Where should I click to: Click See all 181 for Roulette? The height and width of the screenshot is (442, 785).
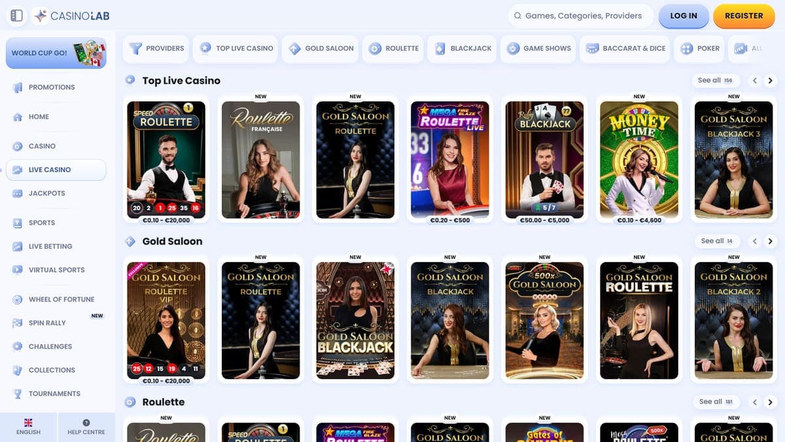(716, 402)
